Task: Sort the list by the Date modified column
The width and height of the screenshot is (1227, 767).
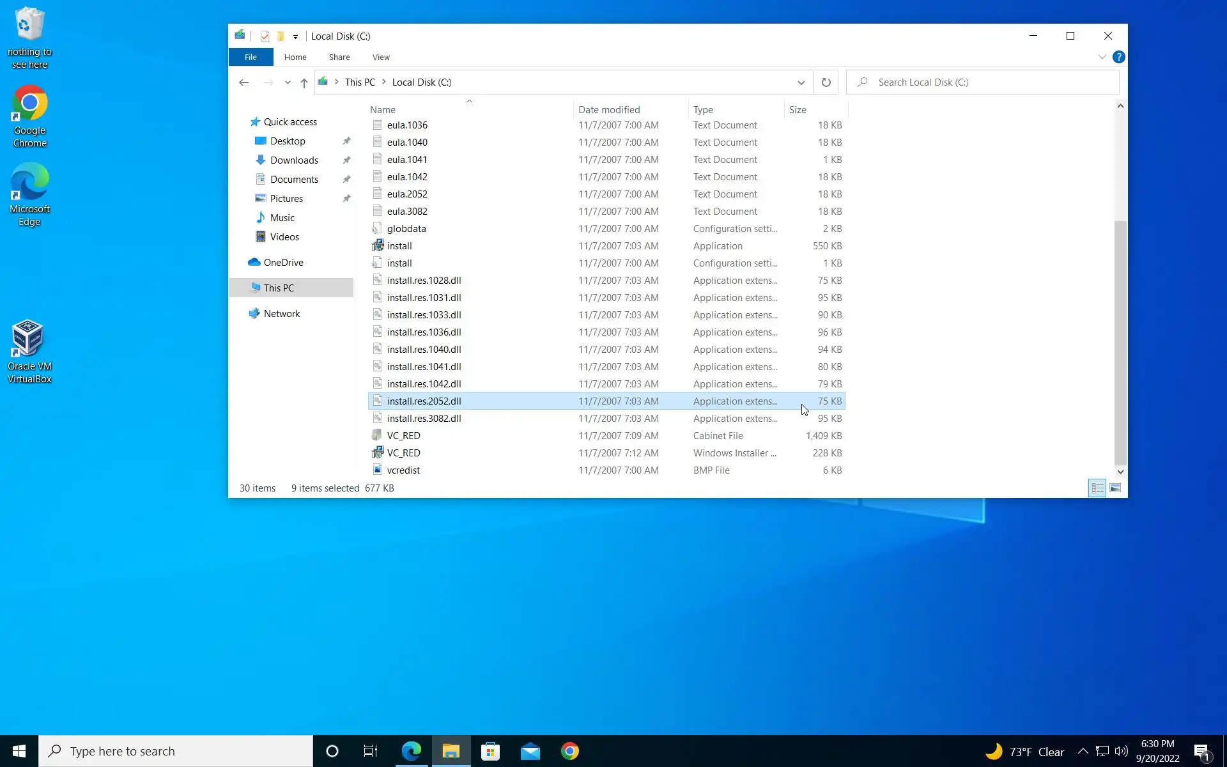Action: click(x=608, y=110)
